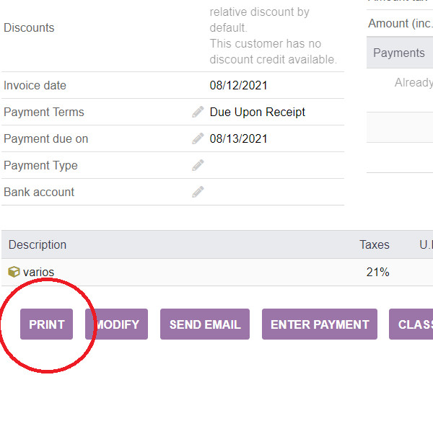Select the Discounts field label
Screen dimensions: 433x429
point(29,27)
